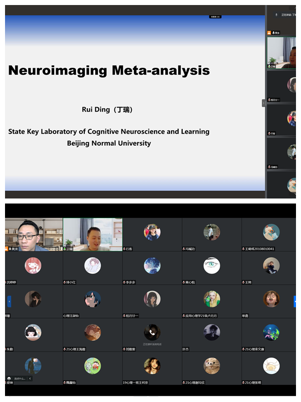Collapse the chat bar with its chevron

[x=30, y=378]
